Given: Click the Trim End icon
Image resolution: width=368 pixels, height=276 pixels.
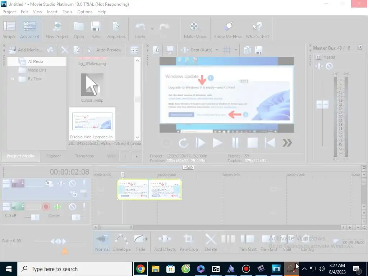Looking at the screenshot, I should tap(269, 243).
